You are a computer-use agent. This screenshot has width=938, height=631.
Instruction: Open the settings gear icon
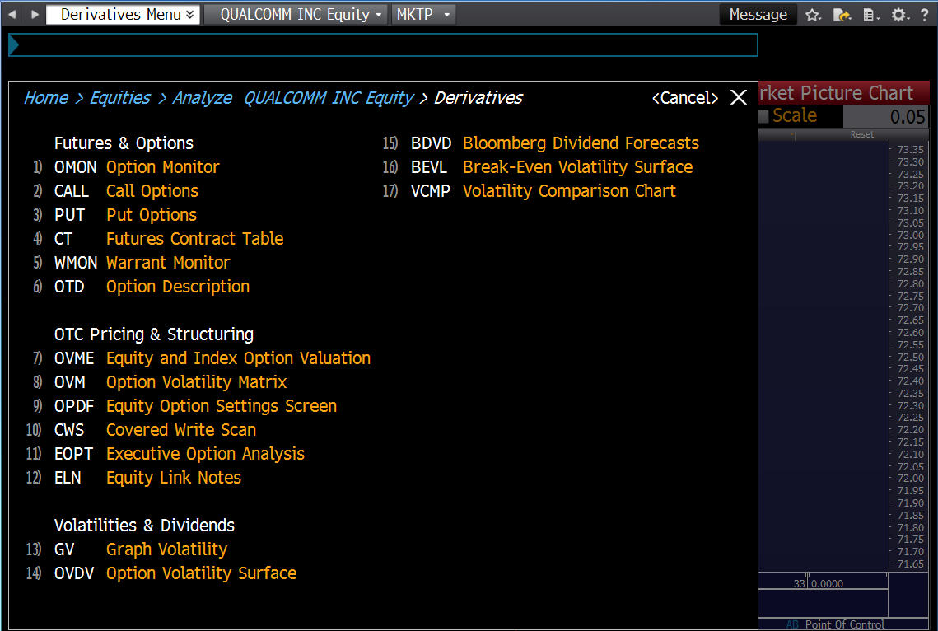click(900, 15)
